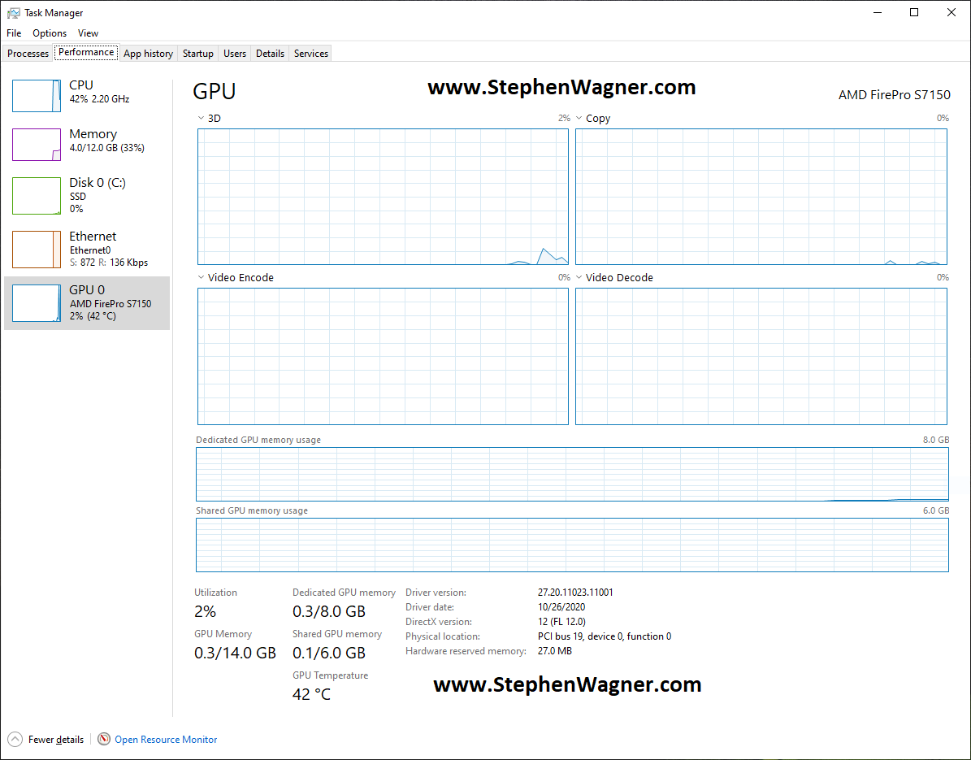Click the driver date 10/26/2020 value
Image resolution: width=971 pixels, height=760 pixels.
561,607
